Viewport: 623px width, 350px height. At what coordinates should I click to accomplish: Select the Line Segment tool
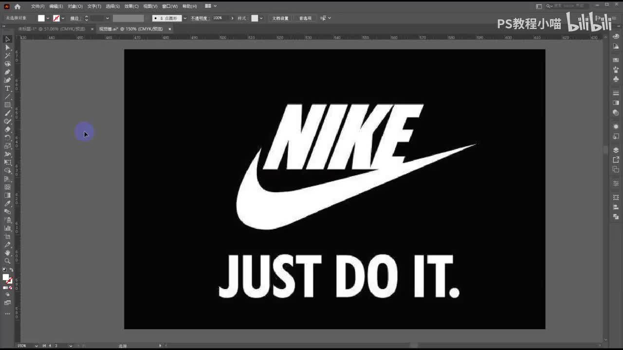(7, 97)
